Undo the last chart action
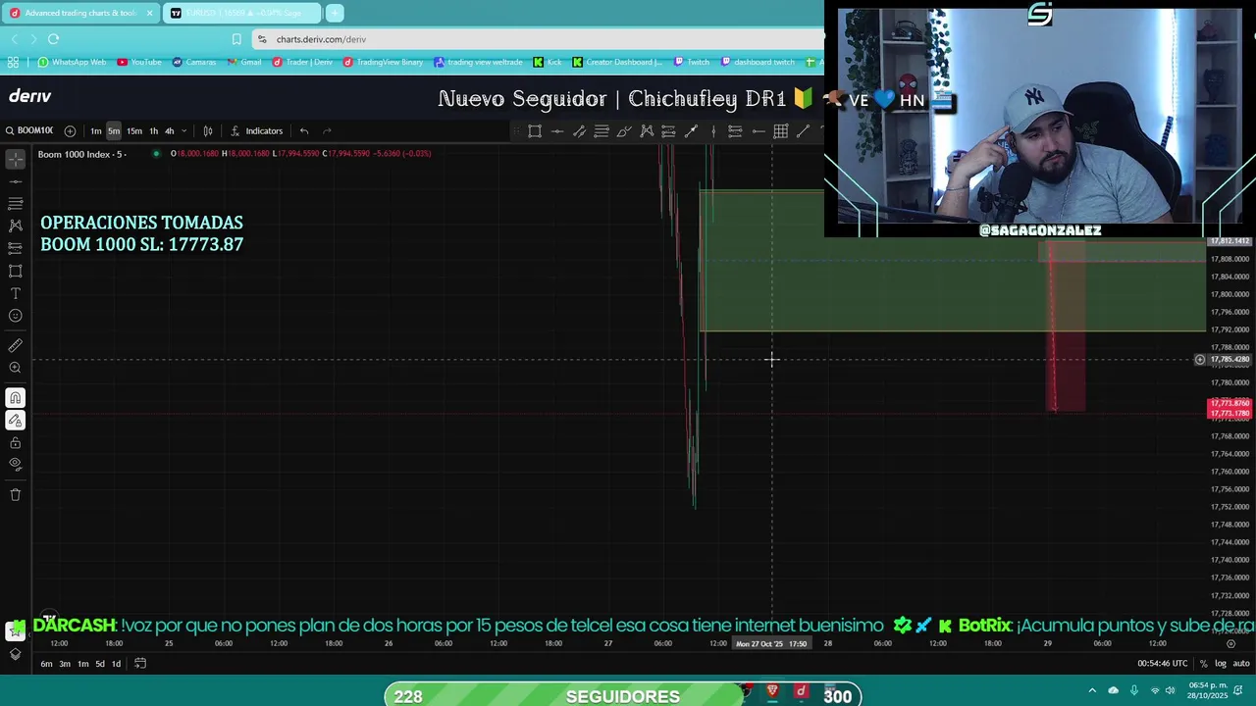Viewport: 1256px width, 706px height. tap(304, 131)
